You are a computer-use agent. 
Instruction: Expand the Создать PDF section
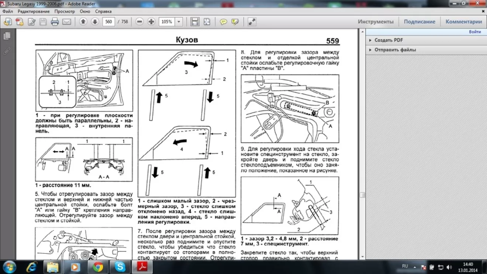[x=389, y=40]
